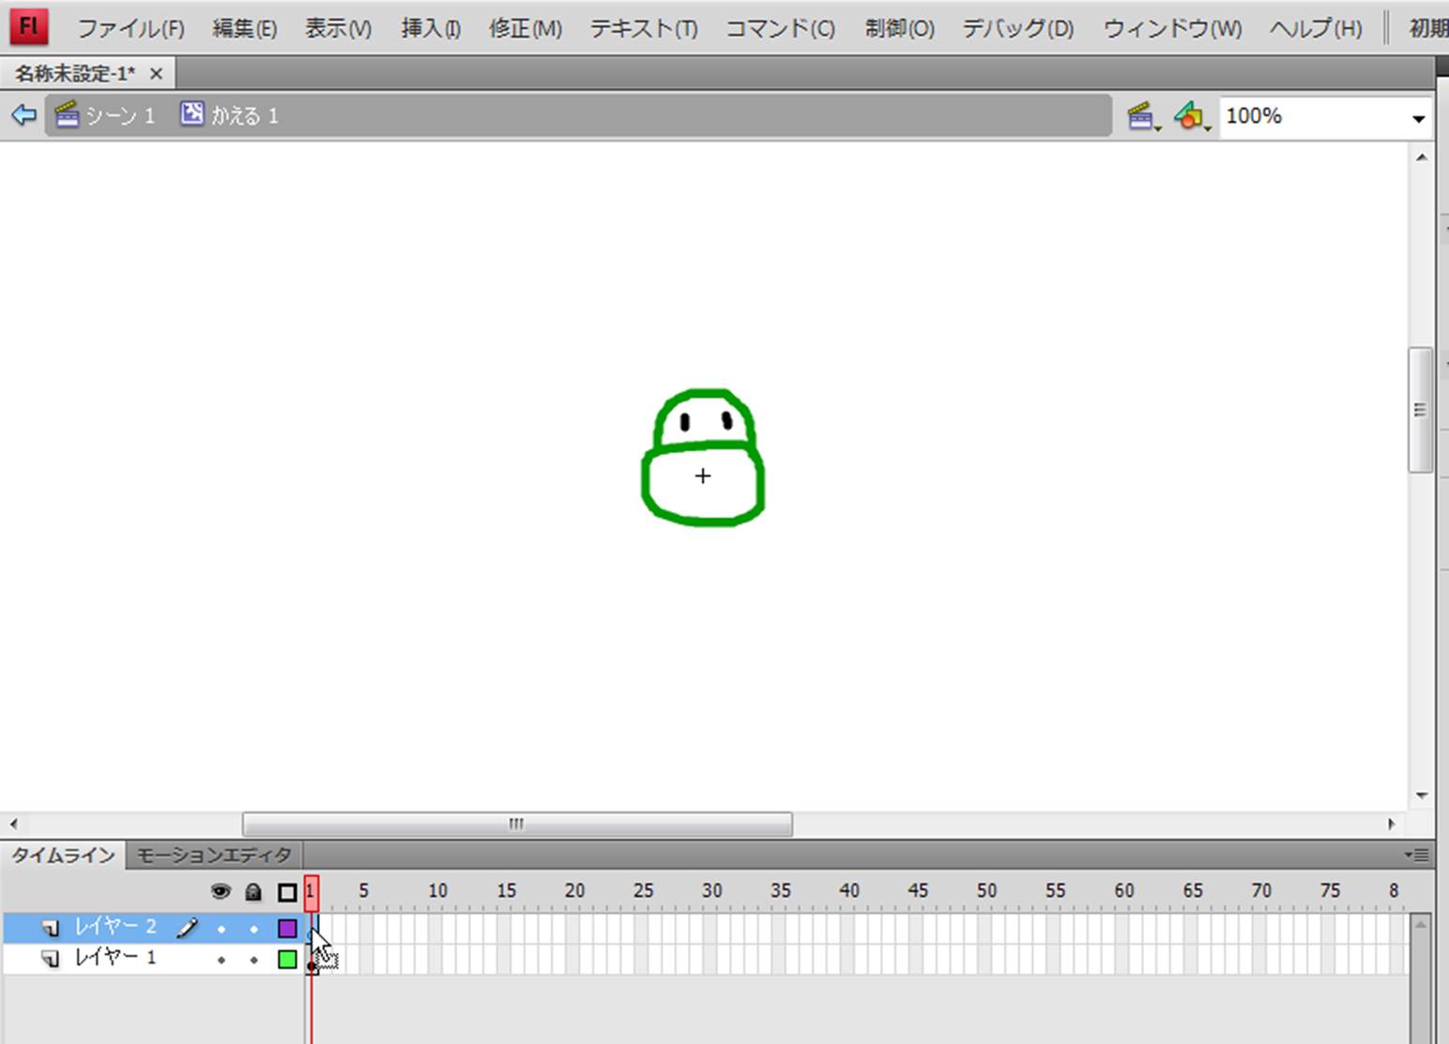Click the back arrow to exit symbol
Screen dimensions: 1449x1044
click(23, 115)
